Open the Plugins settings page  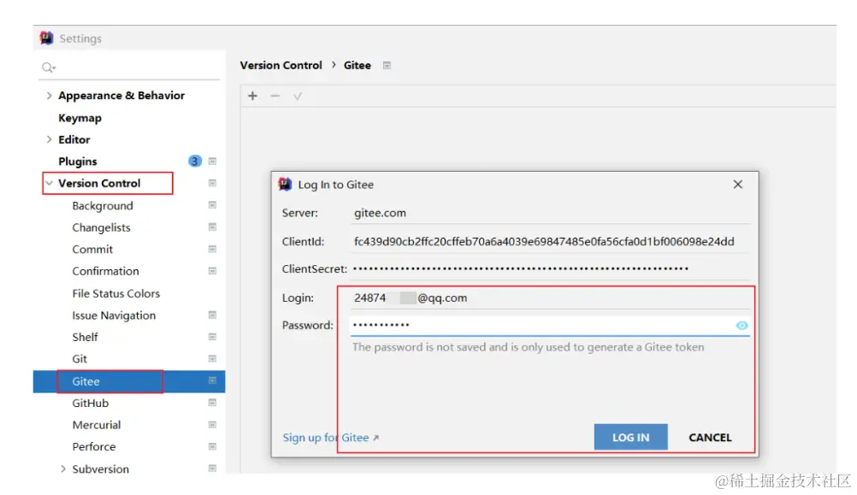(78, 162)
